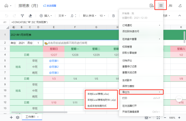The width and height of the screenshot is (186, 121).
Task: Collapse the toolbar with chevron up
Action: (179, 16)
